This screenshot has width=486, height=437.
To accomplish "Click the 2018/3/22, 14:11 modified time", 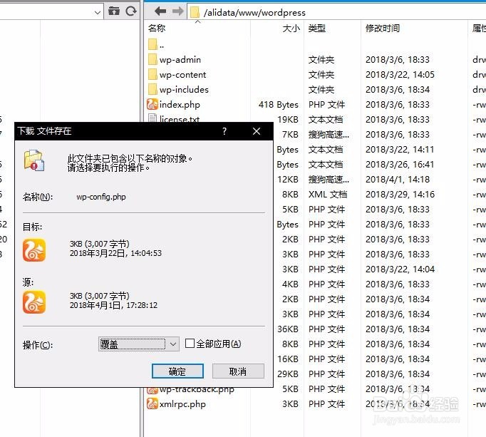I will [x=400, y=150].
